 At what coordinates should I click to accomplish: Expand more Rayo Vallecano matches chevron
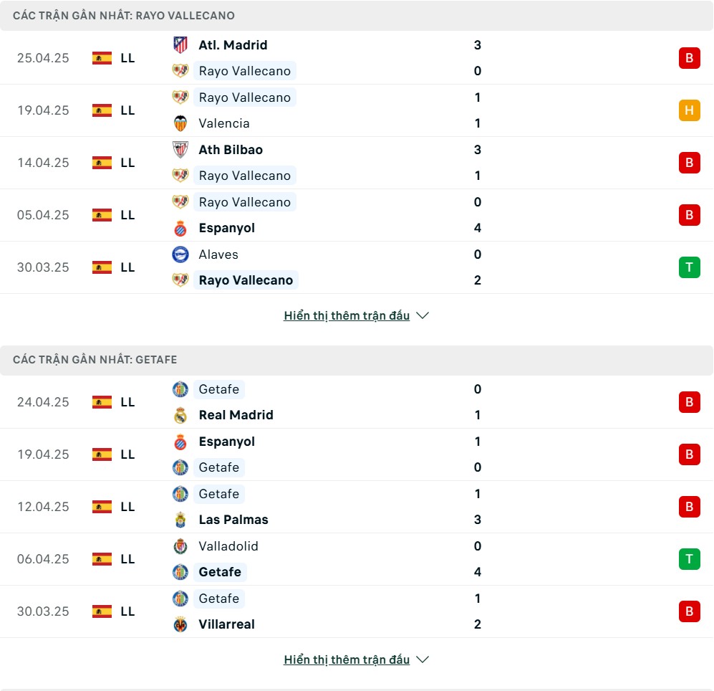[x=423, y=315]
